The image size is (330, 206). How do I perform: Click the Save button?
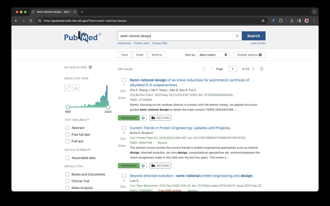click(125, 55)
